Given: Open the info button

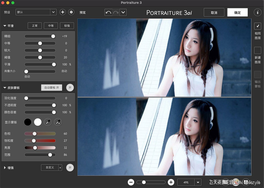Looking at the screenshot, I should pos(258,12).
